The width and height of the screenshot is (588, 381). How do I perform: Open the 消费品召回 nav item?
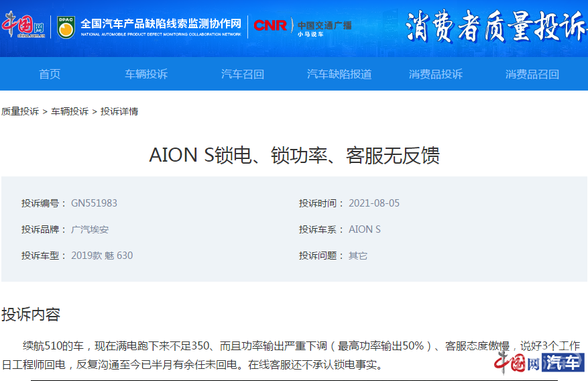pyautogui.click(x=532, y=74)
